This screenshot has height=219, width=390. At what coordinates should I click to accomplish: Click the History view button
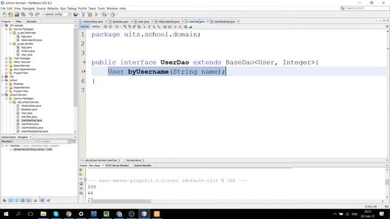pos(96,27)
